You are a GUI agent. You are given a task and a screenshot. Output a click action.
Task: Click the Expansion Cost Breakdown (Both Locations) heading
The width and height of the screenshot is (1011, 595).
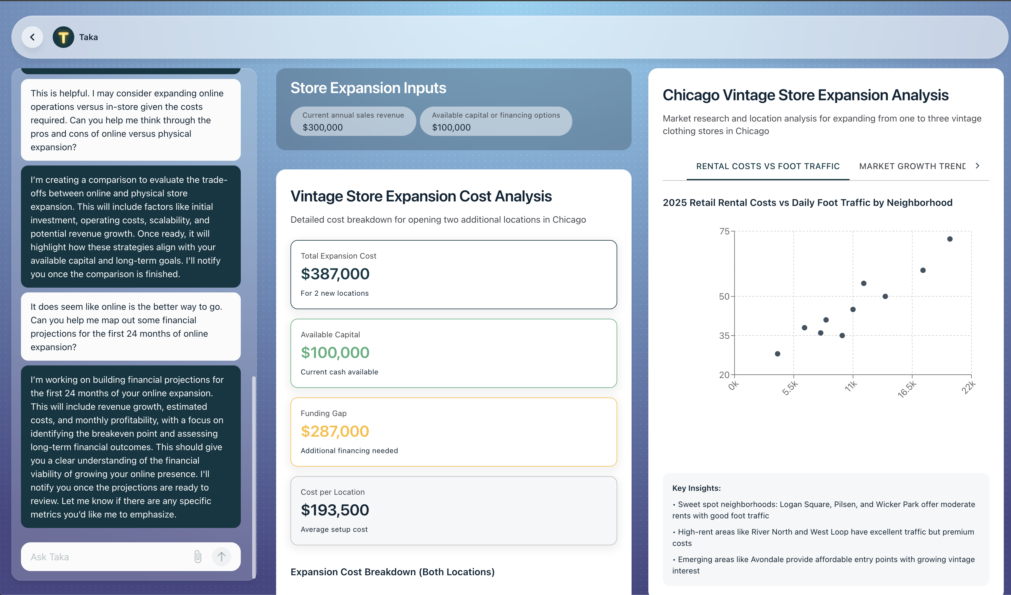tap(392, 572)
